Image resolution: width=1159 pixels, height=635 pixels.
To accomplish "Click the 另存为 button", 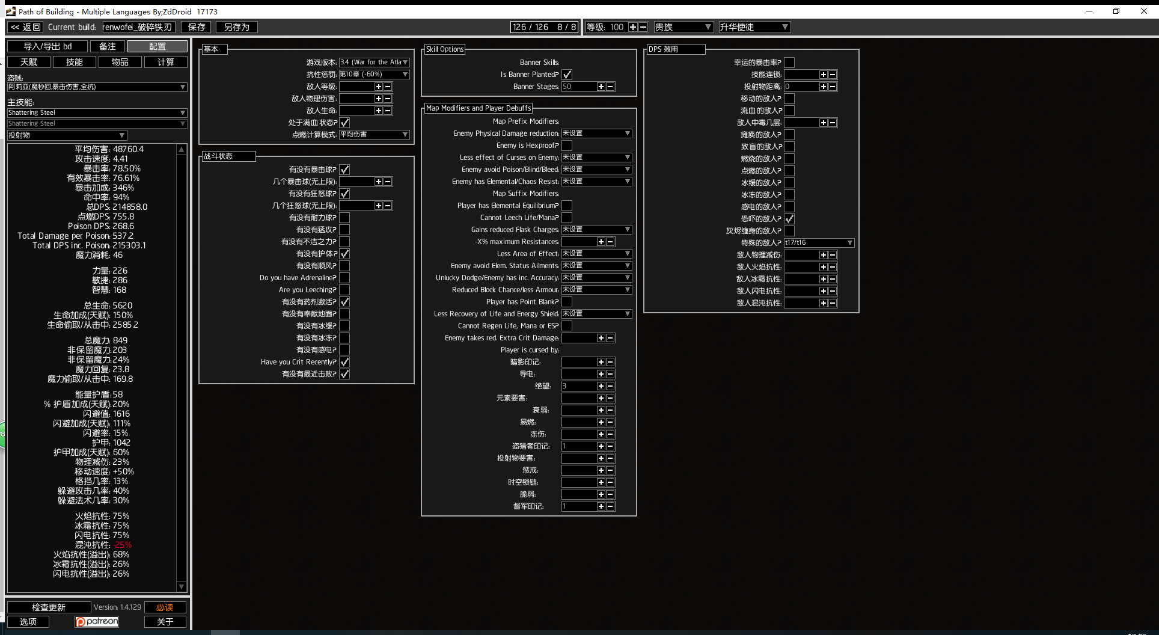I will [237, 27].
